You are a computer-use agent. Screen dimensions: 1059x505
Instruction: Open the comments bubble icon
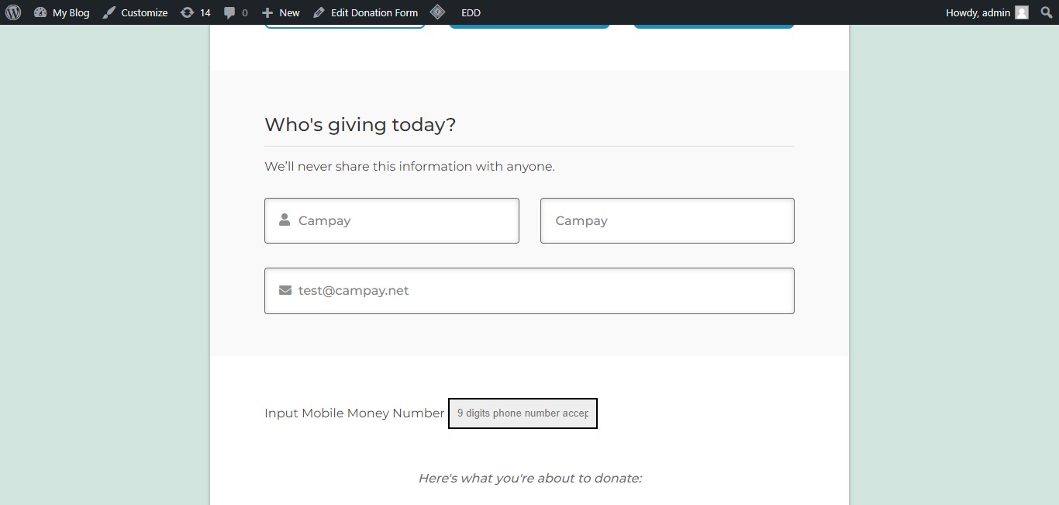point(229,12)
